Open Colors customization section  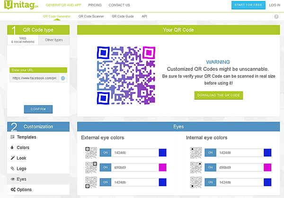coord(38,148)
